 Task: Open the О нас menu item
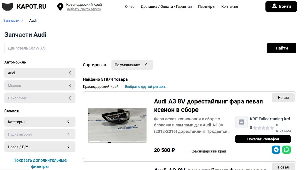point(130,7)
